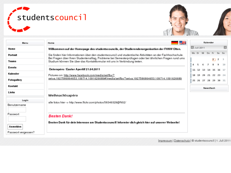Select day 17 in July calendar
The height and width of the screenshot is (173, 231).
tap(224, 70)
